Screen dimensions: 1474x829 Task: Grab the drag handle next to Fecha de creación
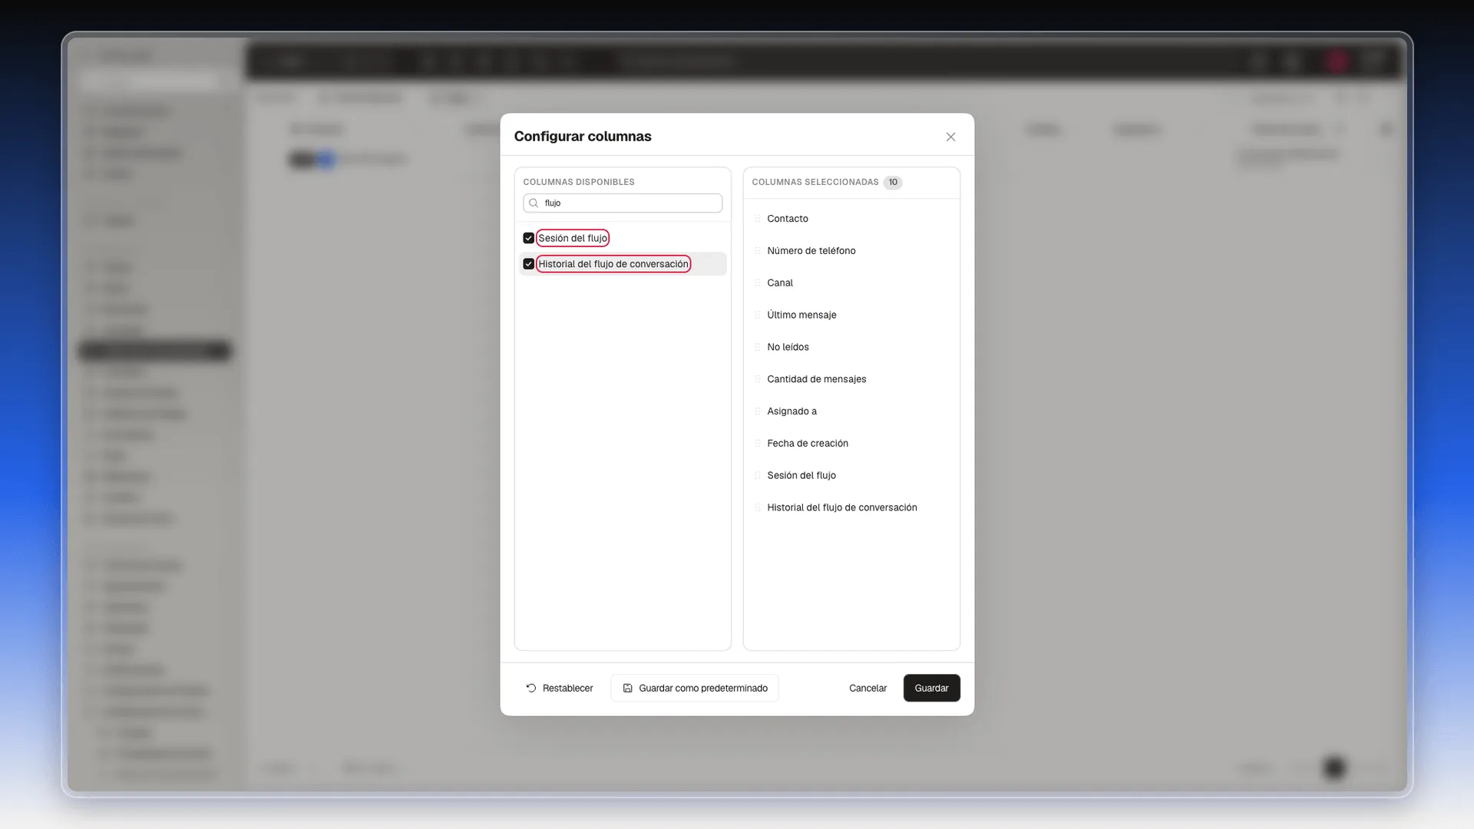(758, 444)
